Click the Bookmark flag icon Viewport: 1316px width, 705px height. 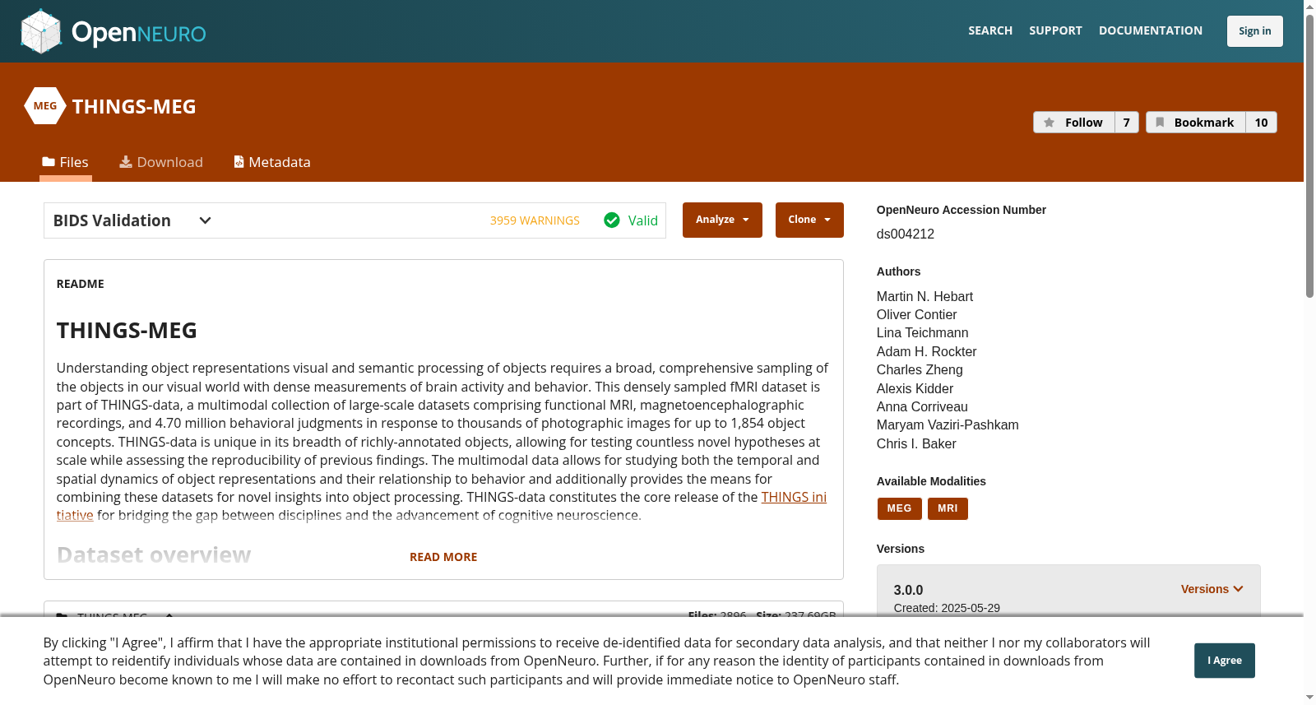(1160, 123)
